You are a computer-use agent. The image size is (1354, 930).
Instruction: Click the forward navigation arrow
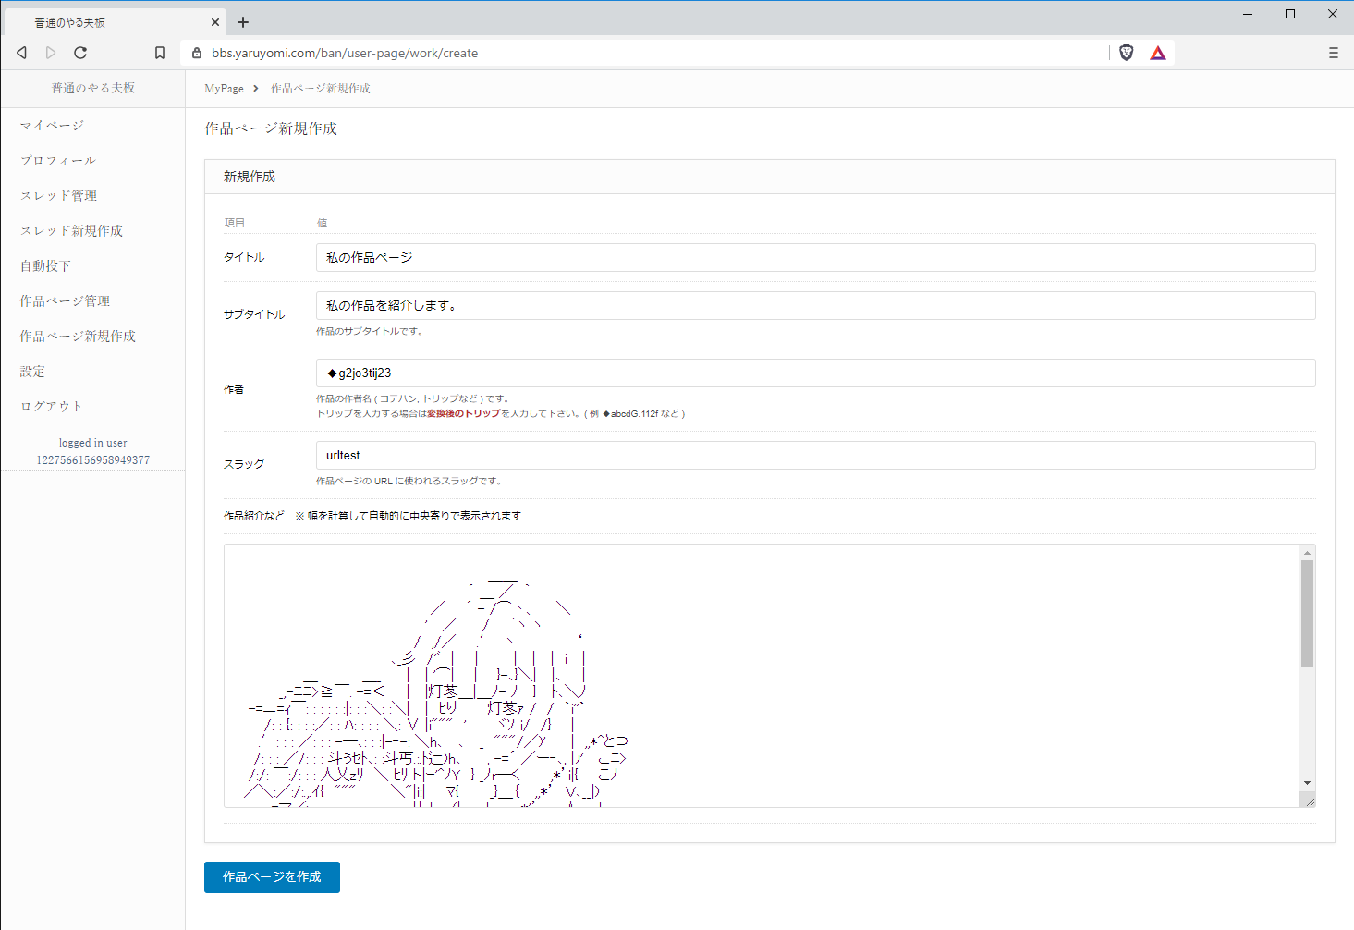(x=51, y=53)
